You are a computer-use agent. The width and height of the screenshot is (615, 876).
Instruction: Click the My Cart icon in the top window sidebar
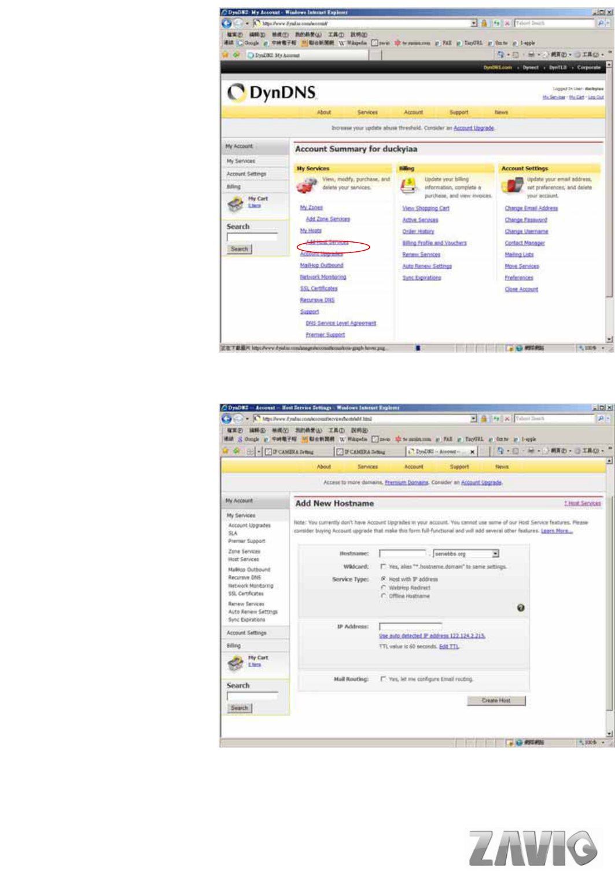click(235, 204)
